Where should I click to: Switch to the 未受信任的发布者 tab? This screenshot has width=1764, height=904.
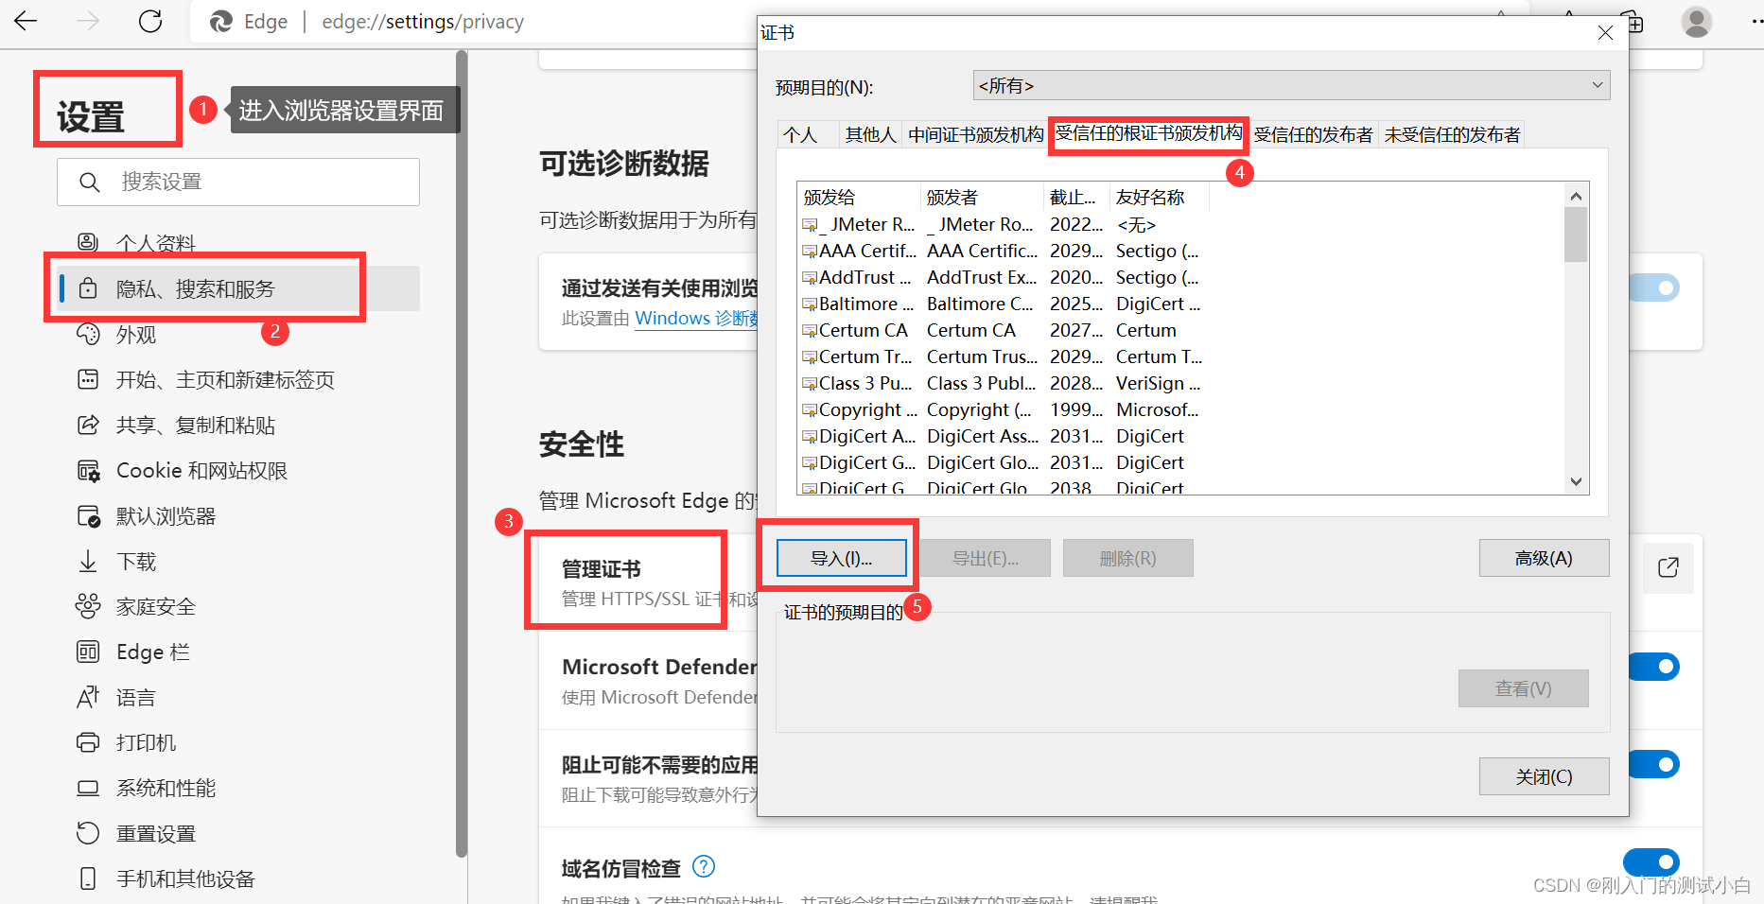1452,134
